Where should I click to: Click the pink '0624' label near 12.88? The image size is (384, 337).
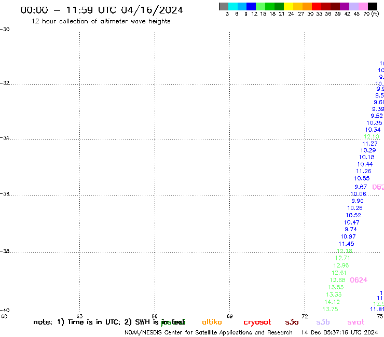point(359,280)
